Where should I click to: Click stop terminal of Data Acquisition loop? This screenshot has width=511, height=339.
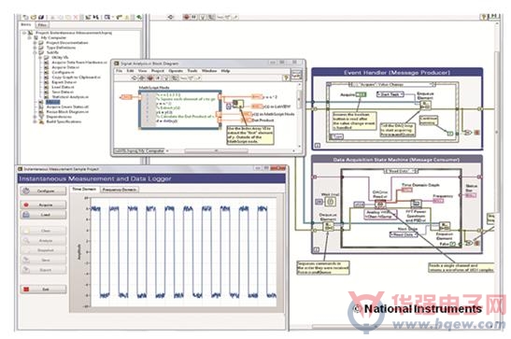[x=476, y=243]
